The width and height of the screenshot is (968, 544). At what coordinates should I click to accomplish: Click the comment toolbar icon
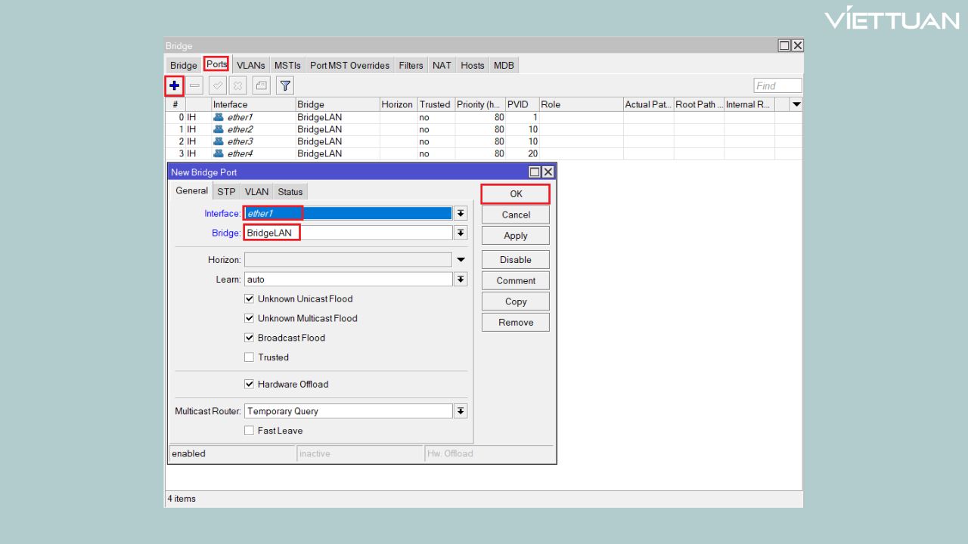tap(260, 85)
